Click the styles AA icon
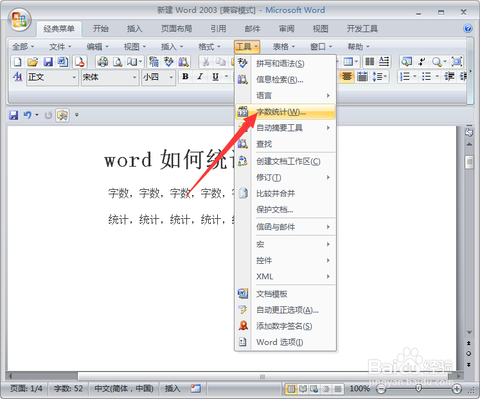 [x=18, y=77]
